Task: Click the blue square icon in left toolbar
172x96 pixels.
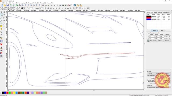Action: (x=1, y=41)
